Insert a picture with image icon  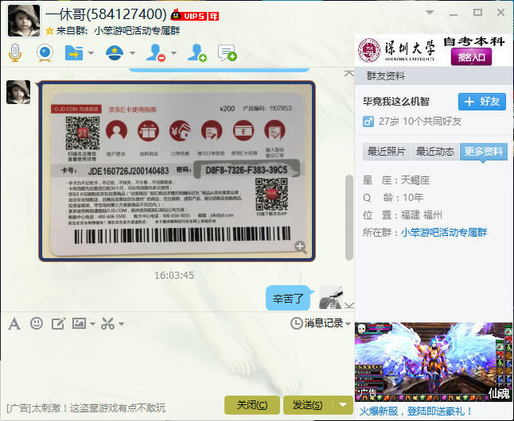click(79, 323)
